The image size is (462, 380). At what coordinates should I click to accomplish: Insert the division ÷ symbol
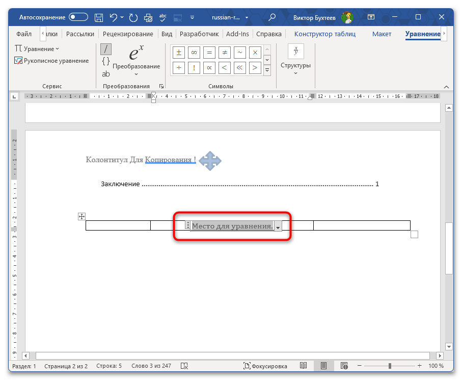click(x=179, y=68)
